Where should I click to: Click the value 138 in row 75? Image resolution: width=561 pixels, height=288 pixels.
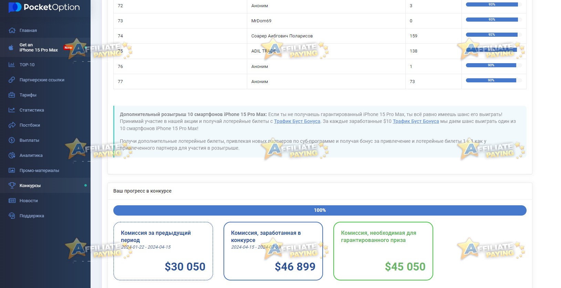(414, 51)
